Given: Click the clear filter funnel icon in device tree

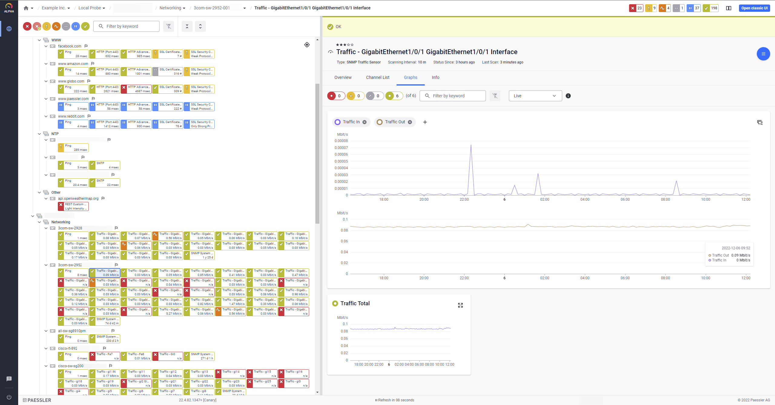Looking at the screenshot, I should click(169, 26).
